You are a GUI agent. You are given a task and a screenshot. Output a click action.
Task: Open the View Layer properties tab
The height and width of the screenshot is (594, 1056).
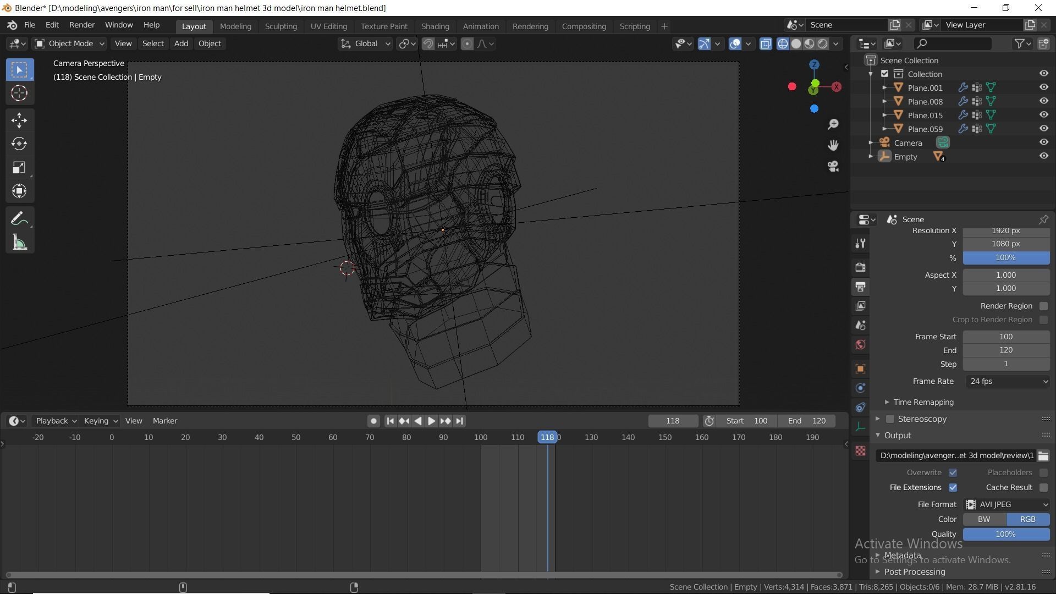click(x=861, y=306)
